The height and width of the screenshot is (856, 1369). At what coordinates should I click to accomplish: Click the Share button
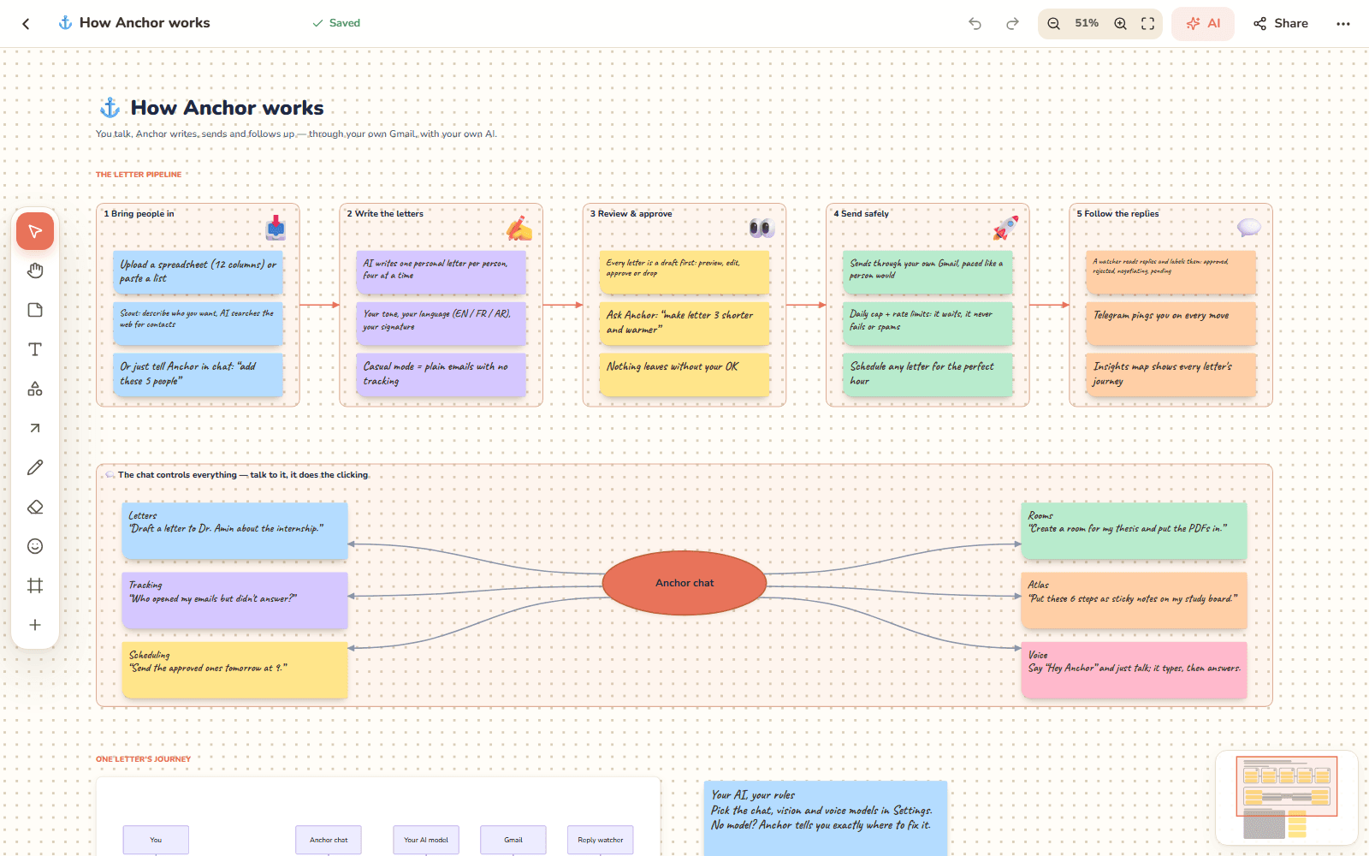point(1281,24)
